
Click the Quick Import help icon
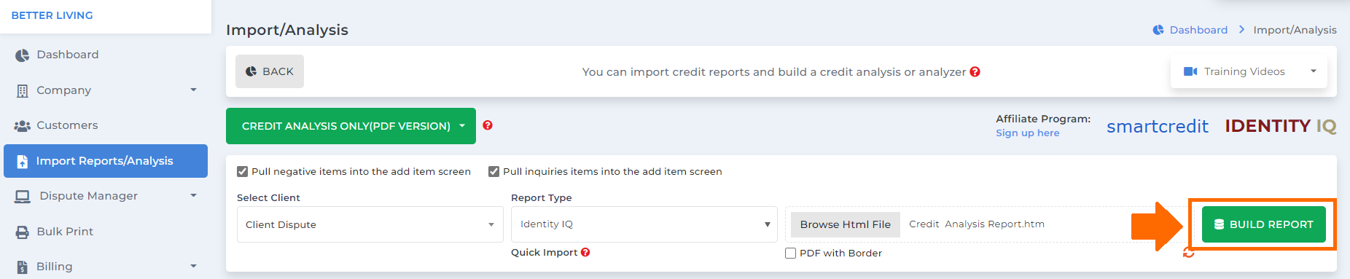[x=585, y=252]
